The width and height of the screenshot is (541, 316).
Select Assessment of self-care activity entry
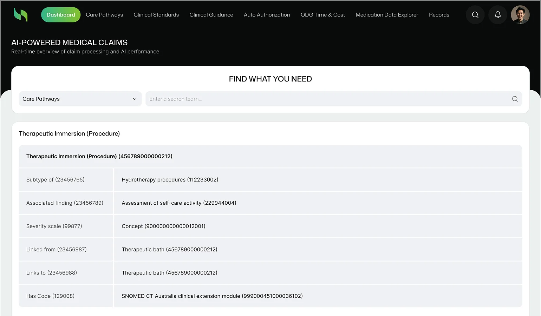tap(179, 203)
